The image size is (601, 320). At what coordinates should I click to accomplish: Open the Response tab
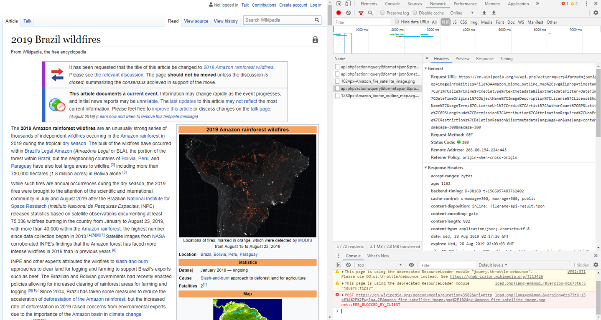[485, 58]
